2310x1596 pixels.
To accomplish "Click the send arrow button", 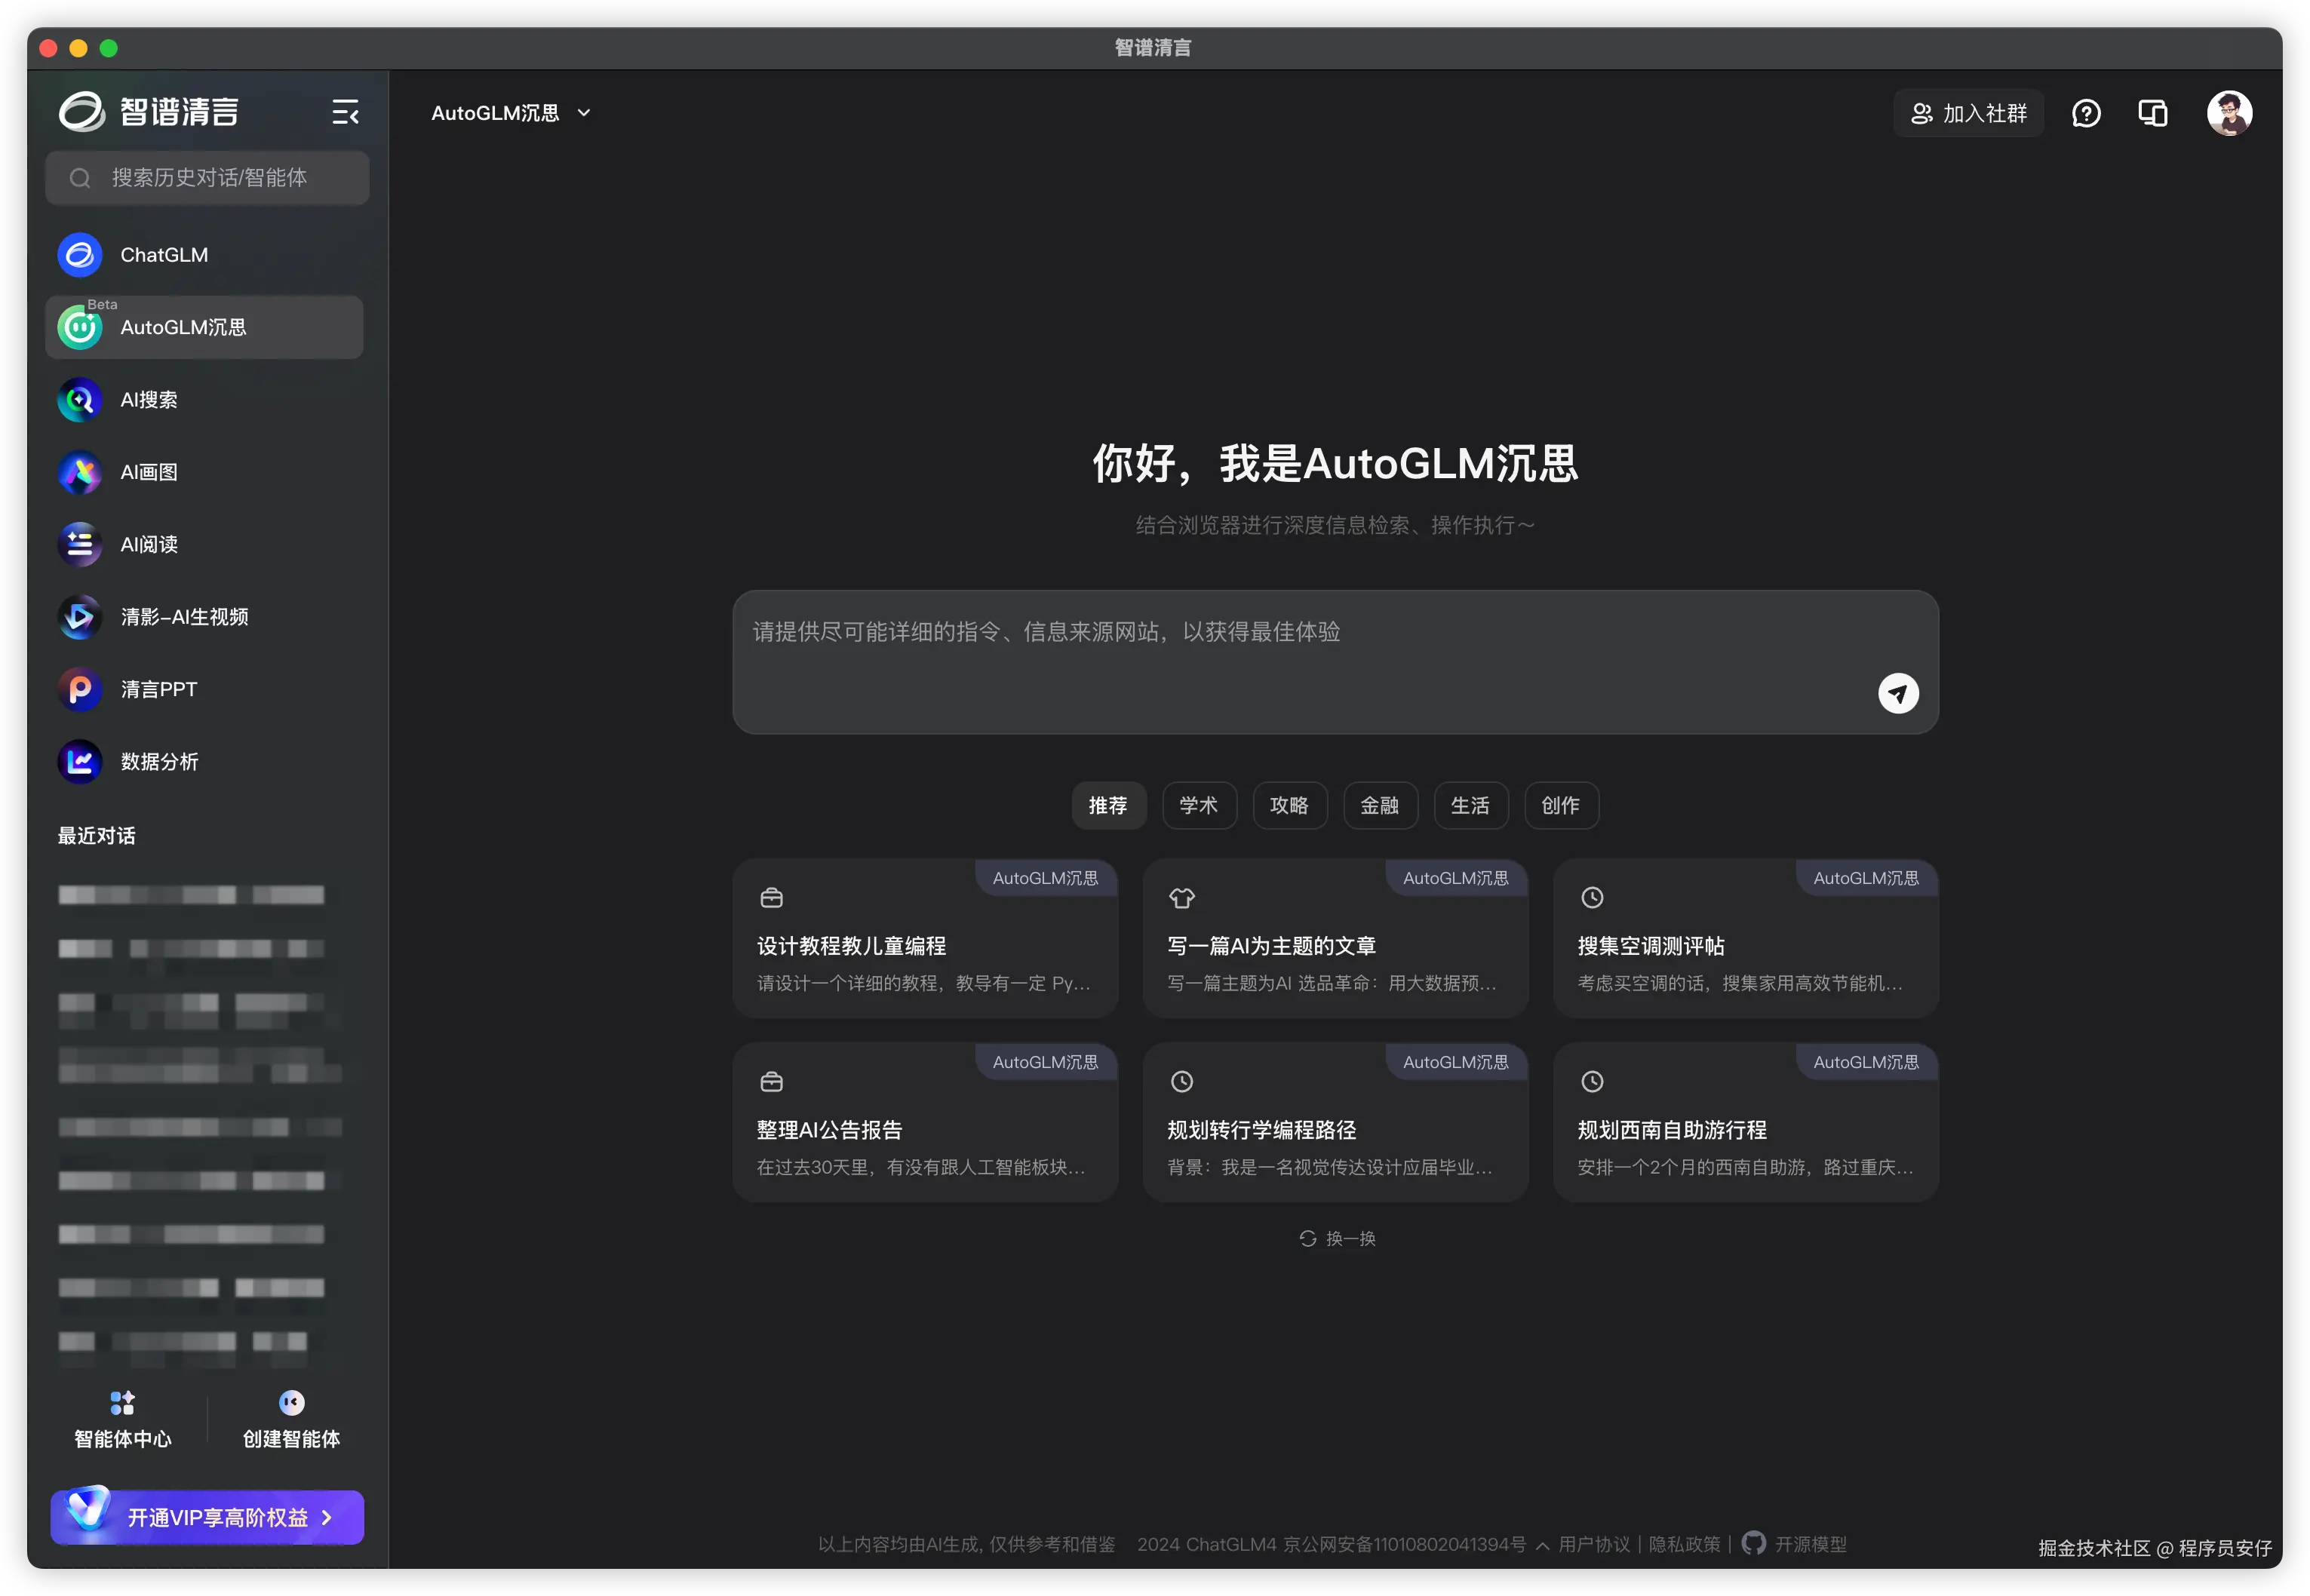I will click(x=1897, y=693).
